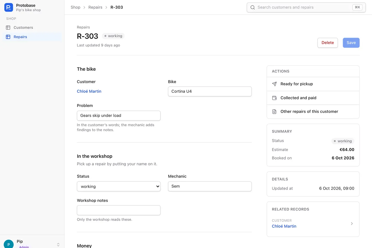Viewport: 372px width, 248px height.
Task: Click the Updated at 6 Oct 2026, 09:00 value
Action: click(337, 188)
